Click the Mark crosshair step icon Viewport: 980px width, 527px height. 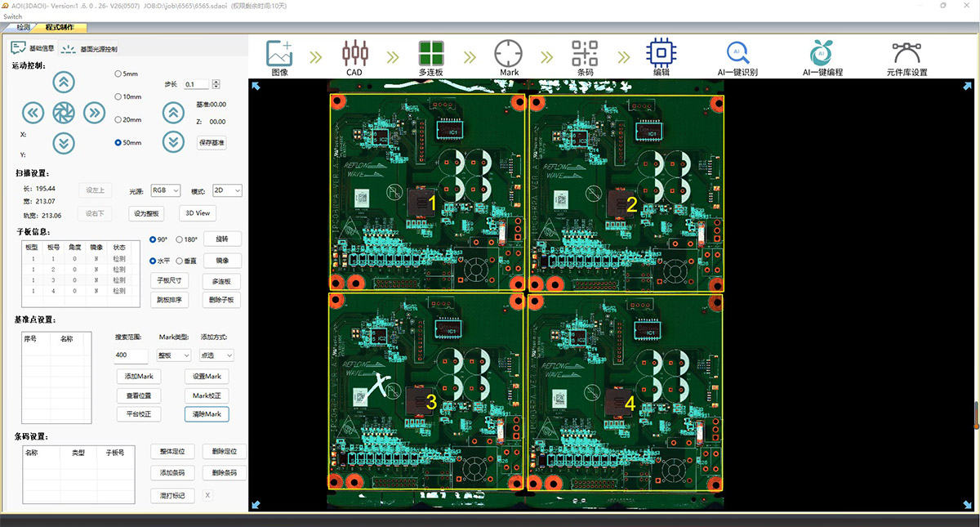(508, 53)
